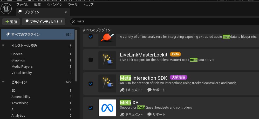Open the ウィンドウ menu
The height and width of the screenshot is (119, 259).
54,4
